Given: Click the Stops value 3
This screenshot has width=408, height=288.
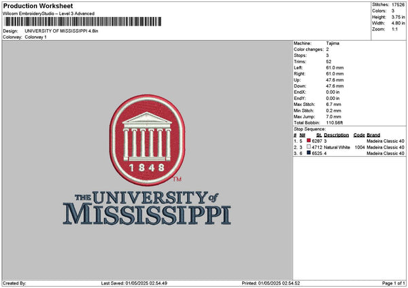Looking at the screenshot, I should coord(327,56).
